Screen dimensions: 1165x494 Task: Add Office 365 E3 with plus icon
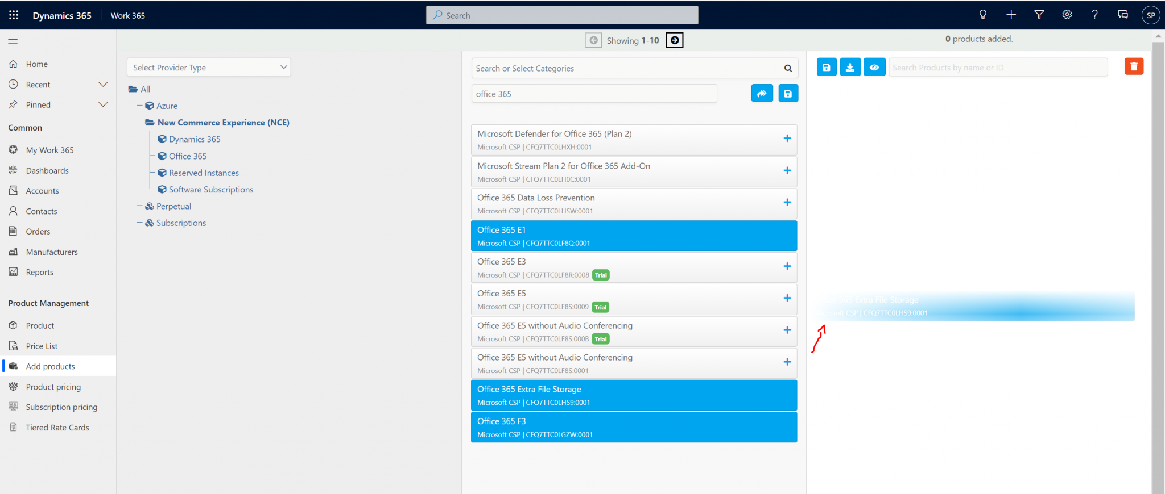point(787,266)
